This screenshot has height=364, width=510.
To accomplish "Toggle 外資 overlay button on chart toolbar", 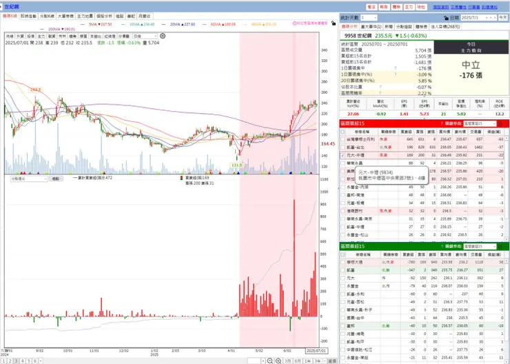I will 20,36.
